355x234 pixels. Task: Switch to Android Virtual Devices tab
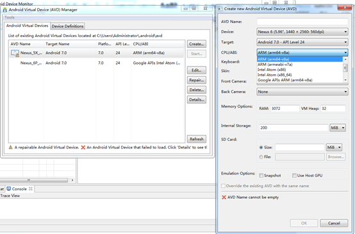pyautogui.click(x=27, y=26)
